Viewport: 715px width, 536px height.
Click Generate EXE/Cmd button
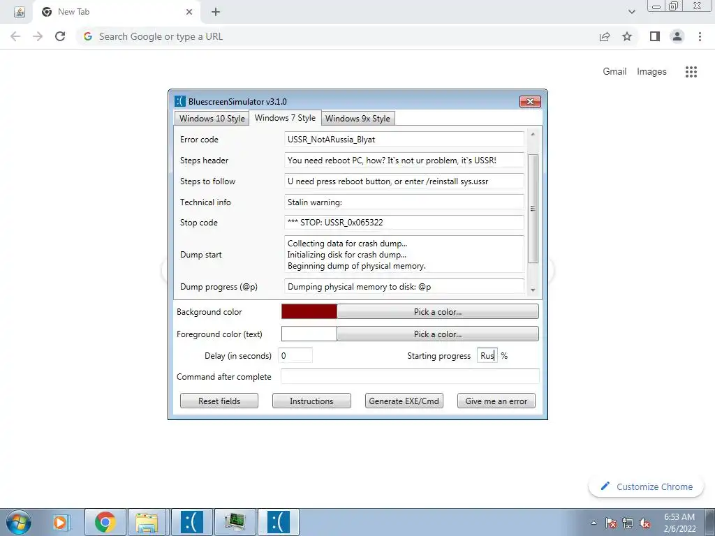(404, 401)
